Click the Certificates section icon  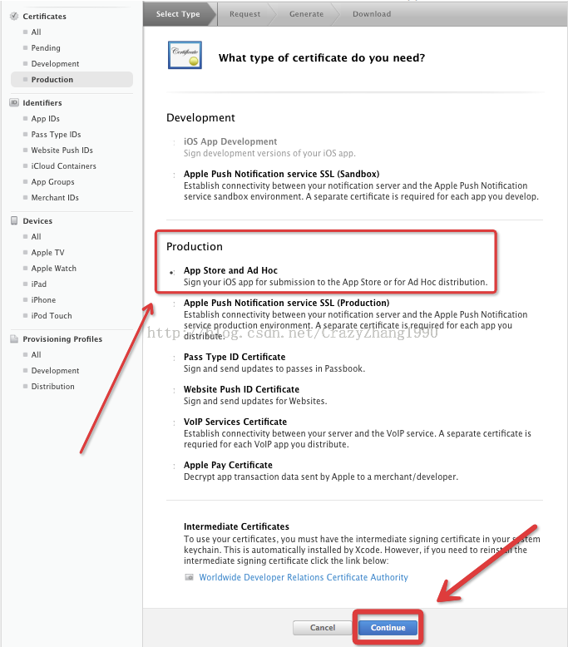[x=14, y=16]
